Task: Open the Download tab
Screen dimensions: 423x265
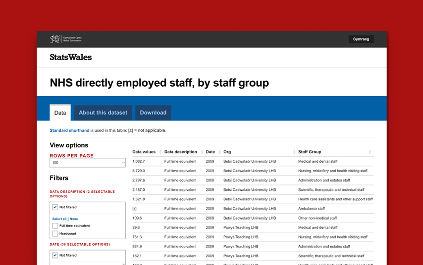Action: point(153,113)
